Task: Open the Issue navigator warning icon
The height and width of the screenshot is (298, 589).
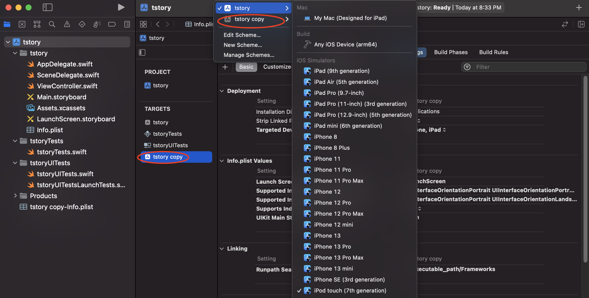Action: [67, 24]
